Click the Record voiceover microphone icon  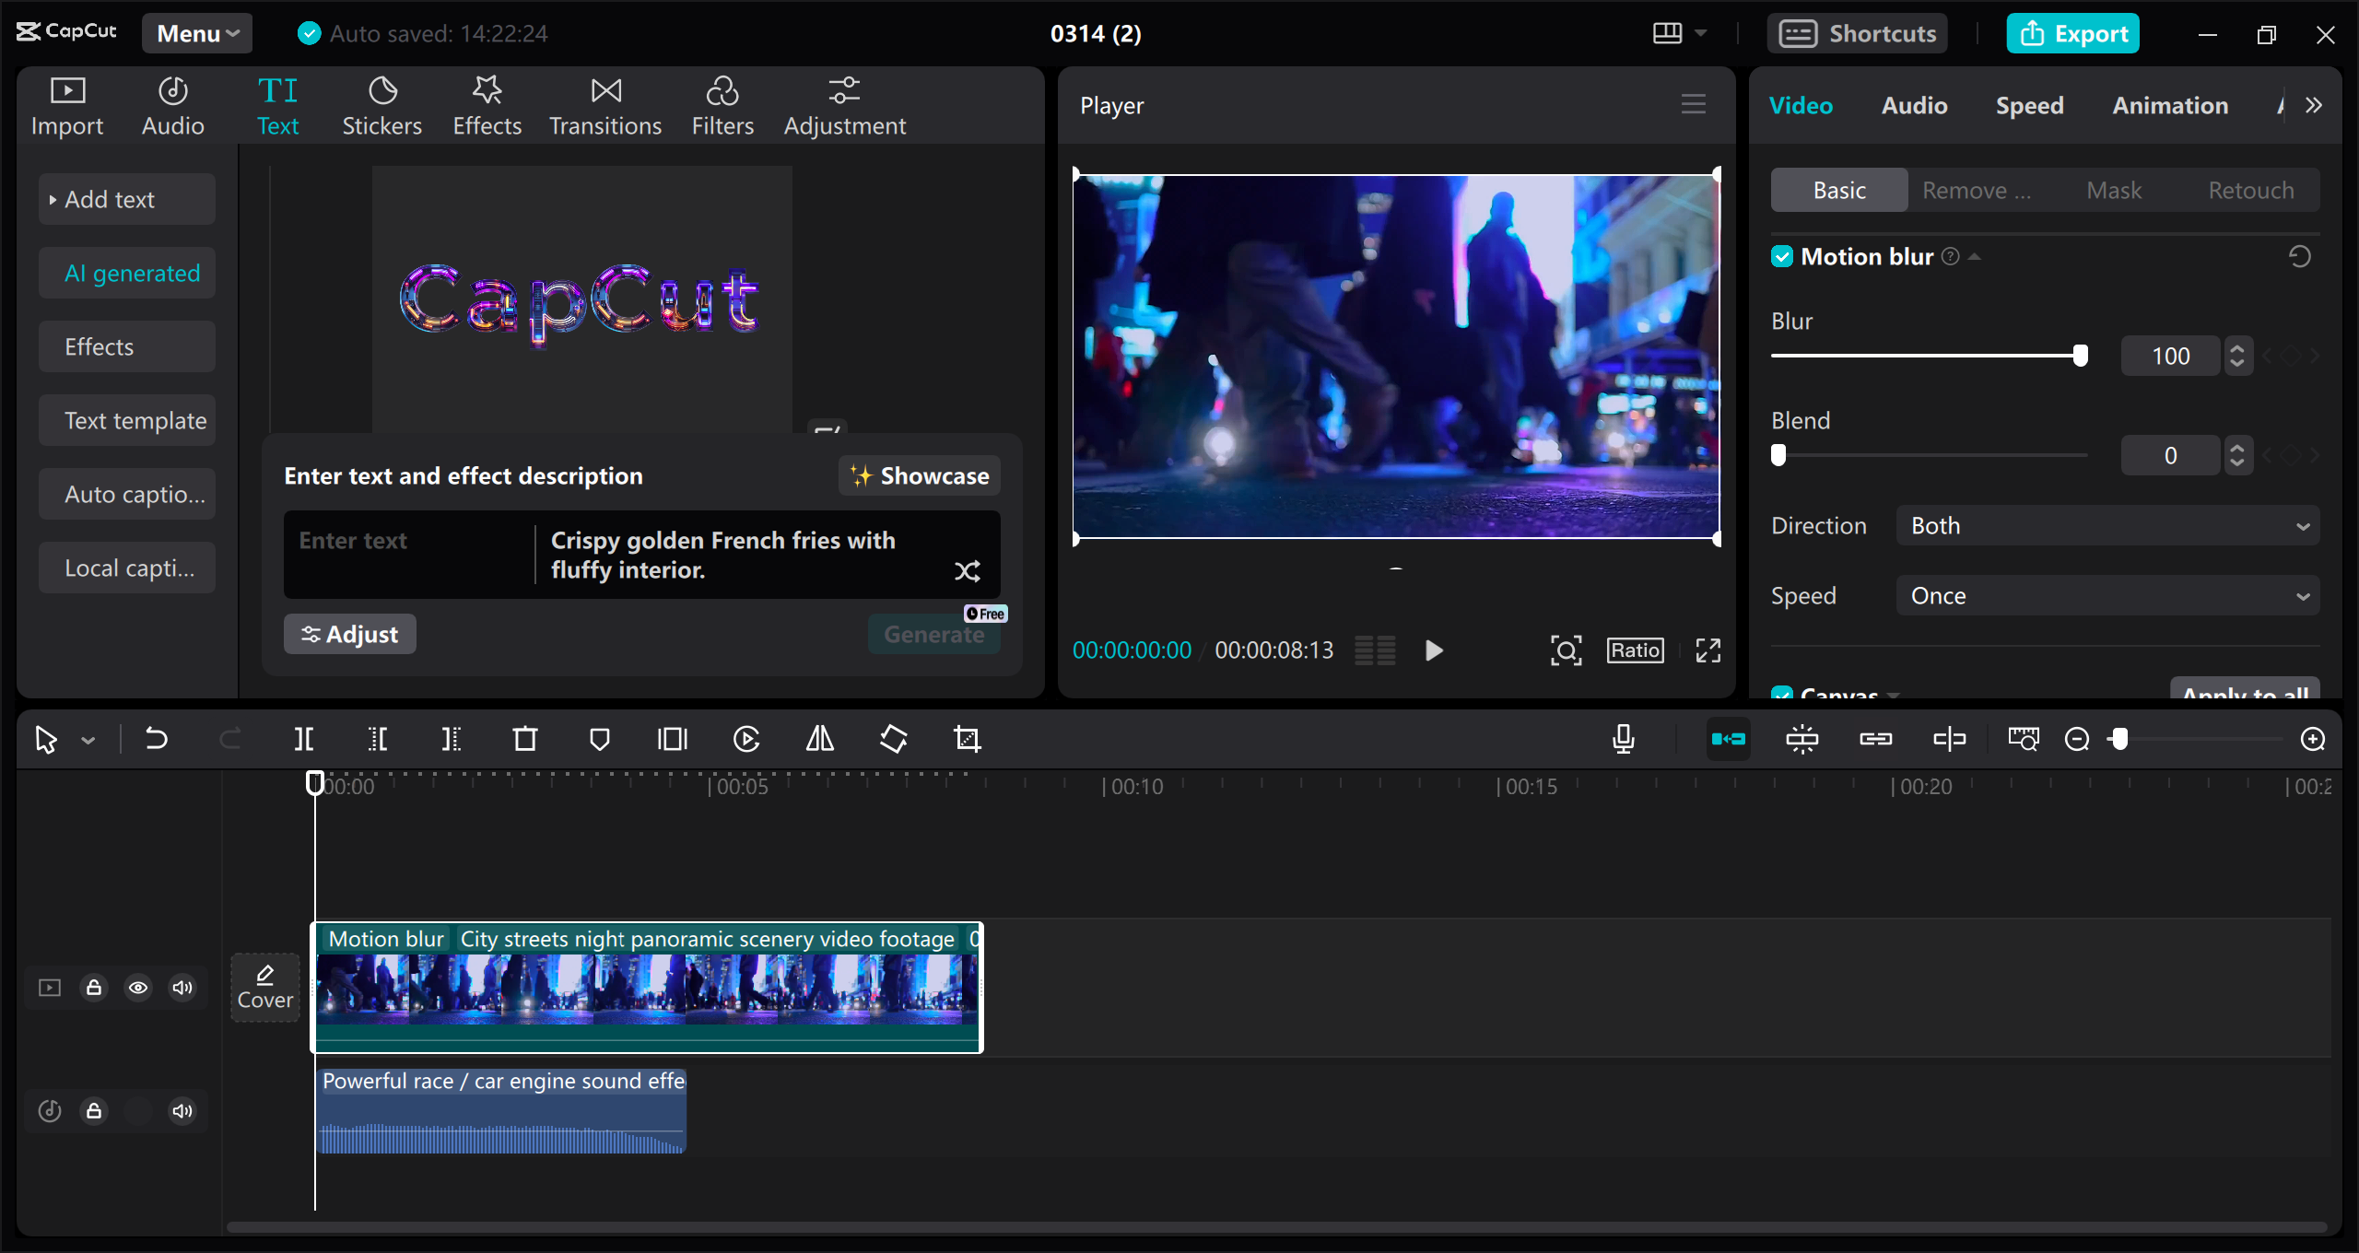1623,739
